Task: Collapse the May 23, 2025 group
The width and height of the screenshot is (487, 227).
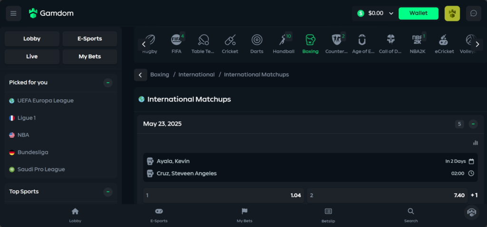Action: [473, 124]
